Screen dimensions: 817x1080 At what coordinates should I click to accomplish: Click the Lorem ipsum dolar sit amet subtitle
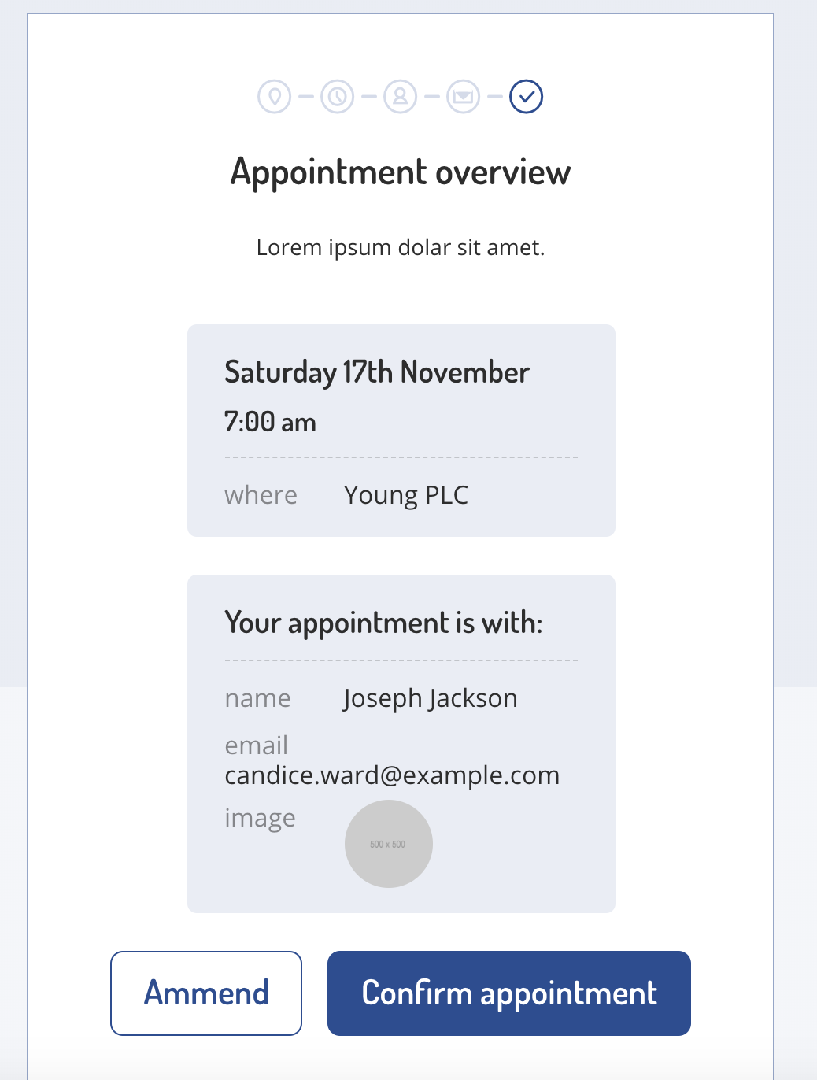pos(401,247)
